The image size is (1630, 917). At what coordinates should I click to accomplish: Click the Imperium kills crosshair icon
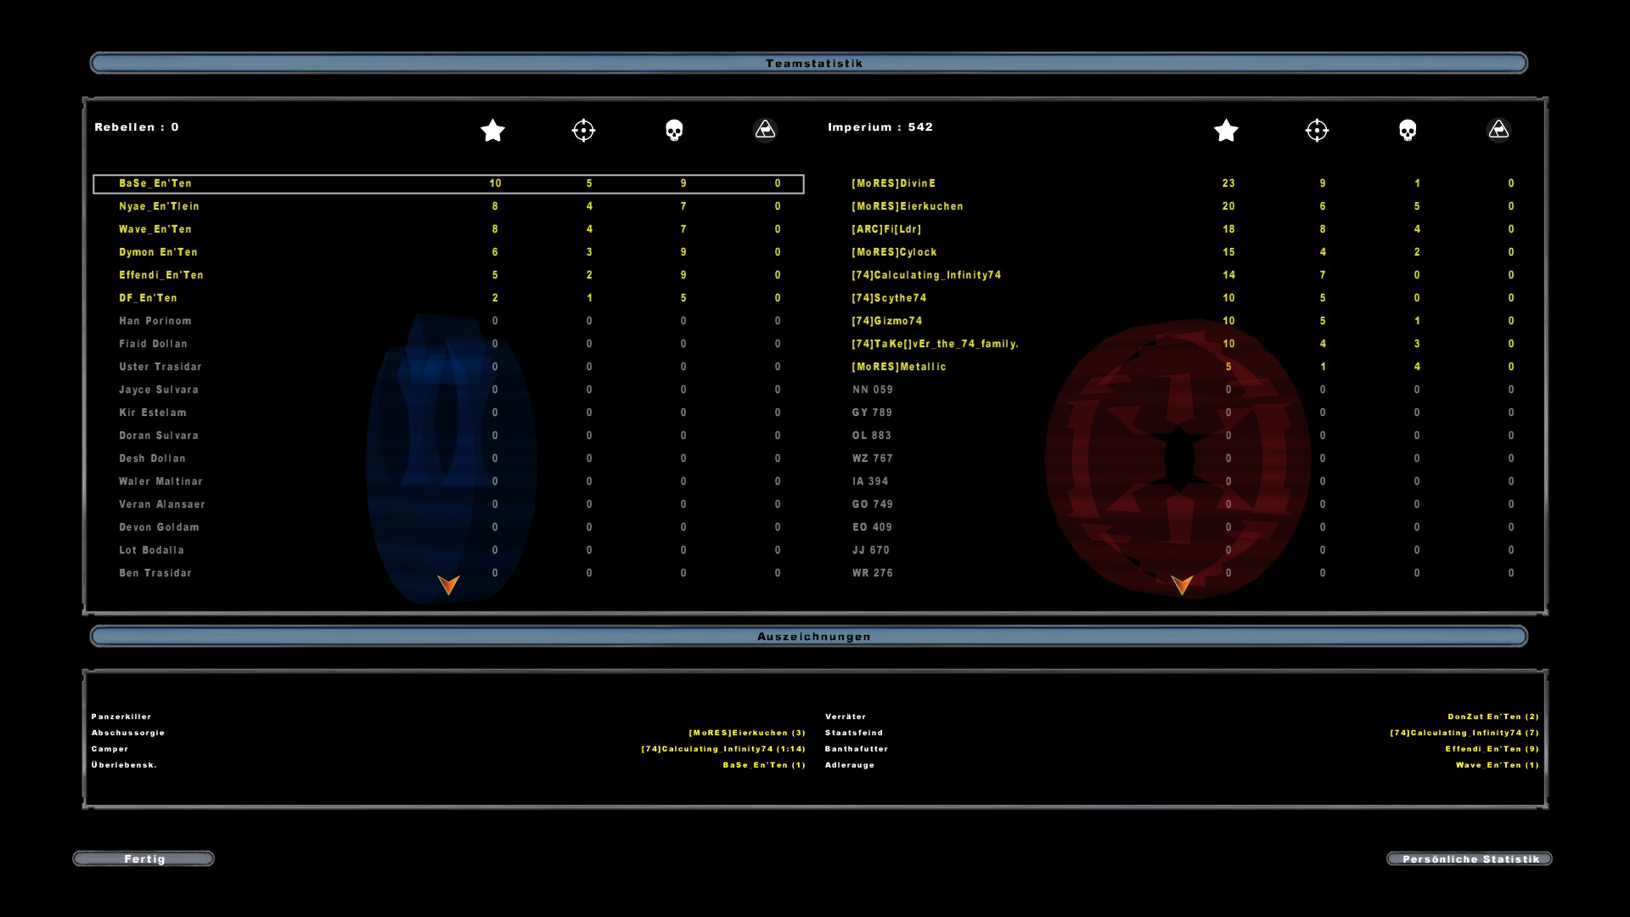(x=1317, y=130)
